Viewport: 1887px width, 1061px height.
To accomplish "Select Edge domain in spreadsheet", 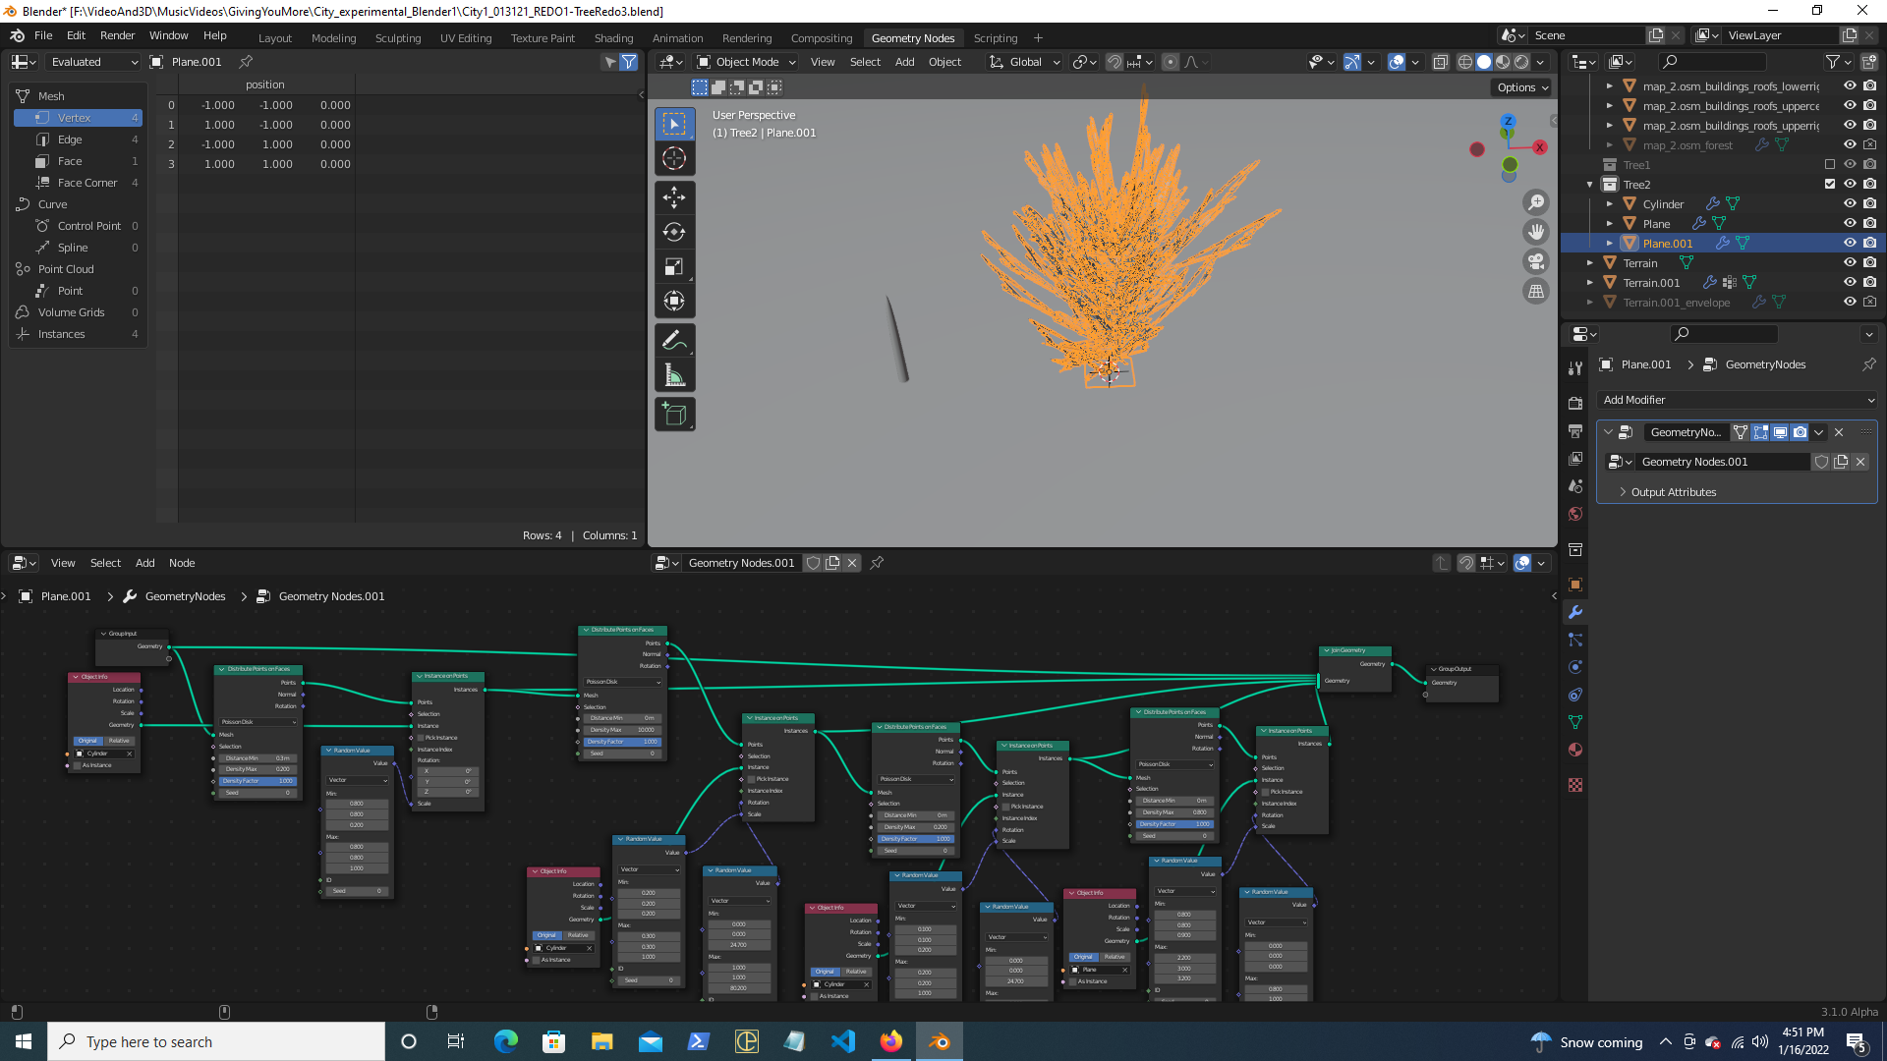I will pos(79,140).
